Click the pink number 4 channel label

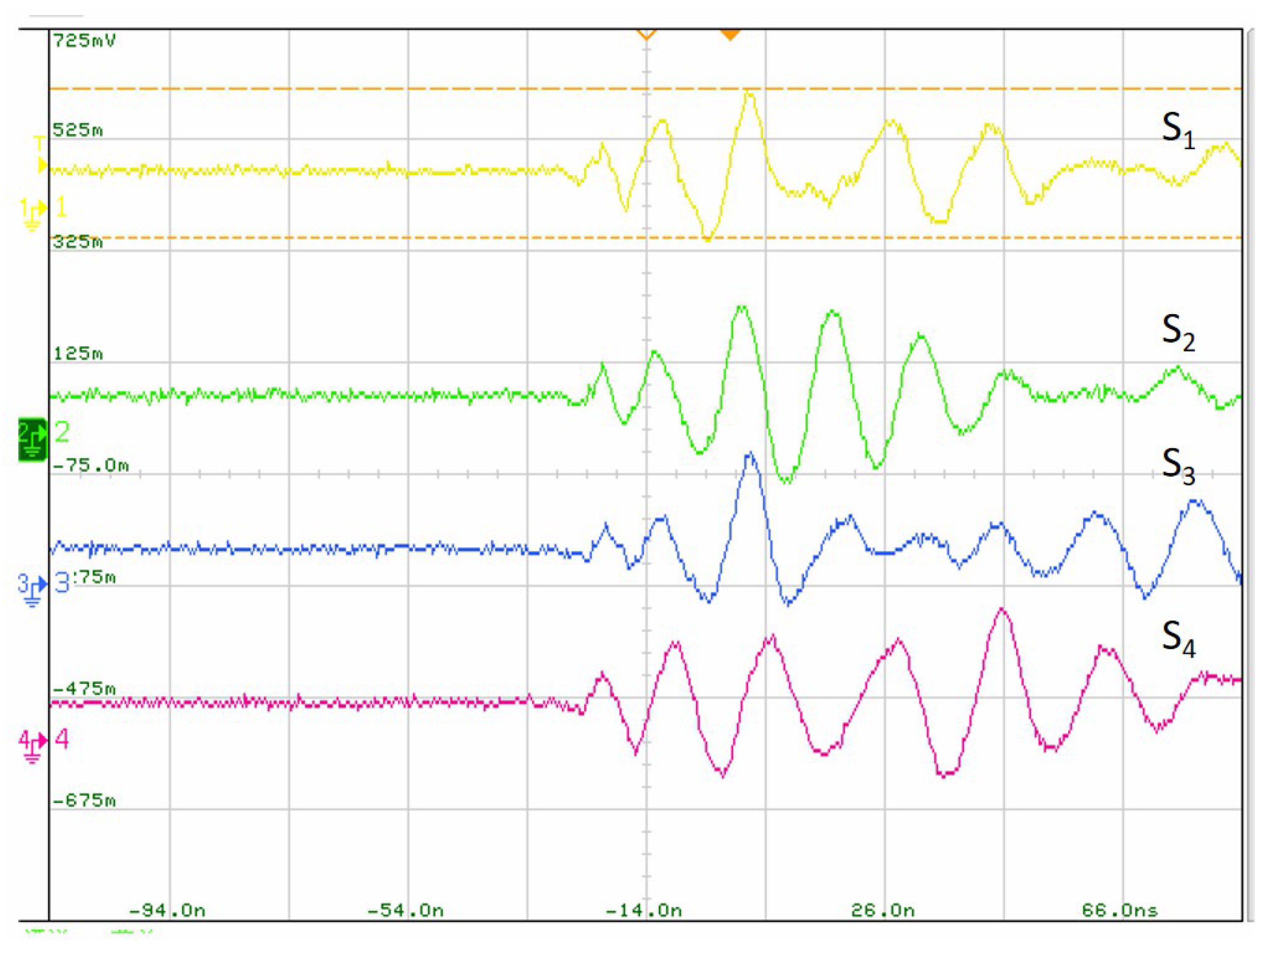(62, 739)
